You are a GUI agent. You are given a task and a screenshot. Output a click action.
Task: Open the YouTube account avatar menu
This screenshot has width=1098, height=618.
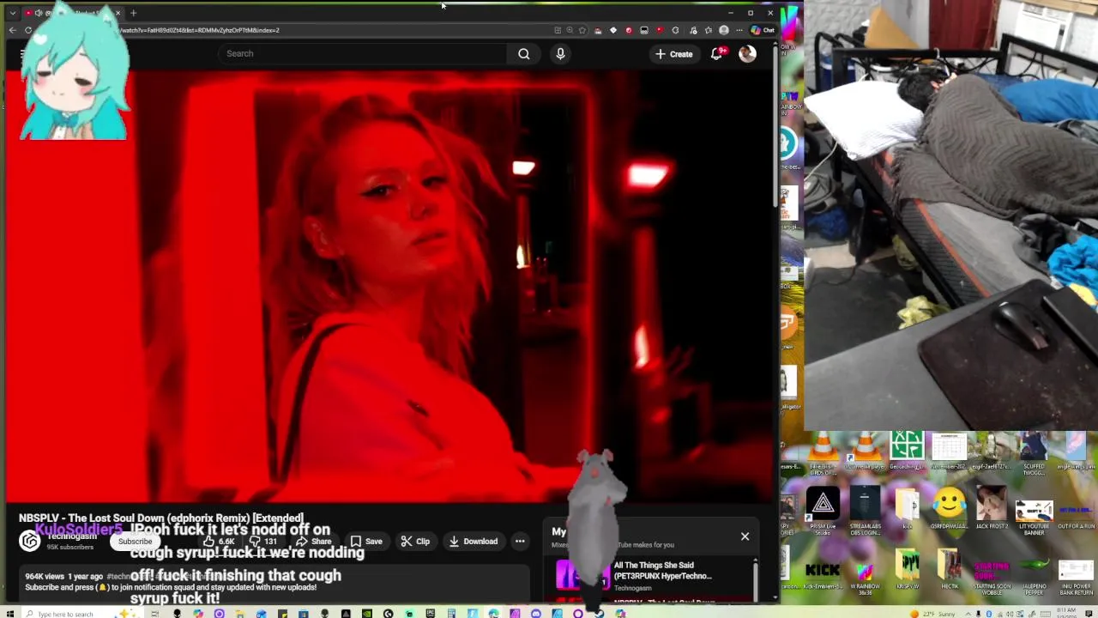click(x=747, y=53)
